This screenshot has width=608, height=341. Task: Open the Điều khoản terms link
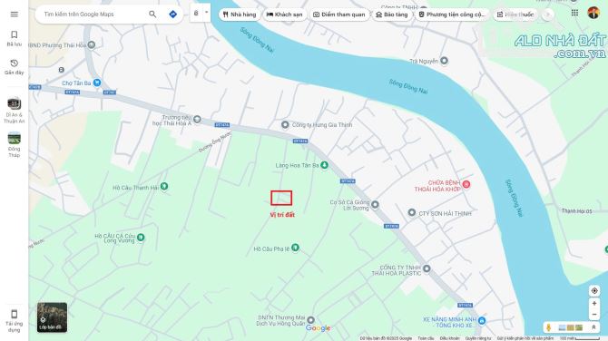[449, 338]
